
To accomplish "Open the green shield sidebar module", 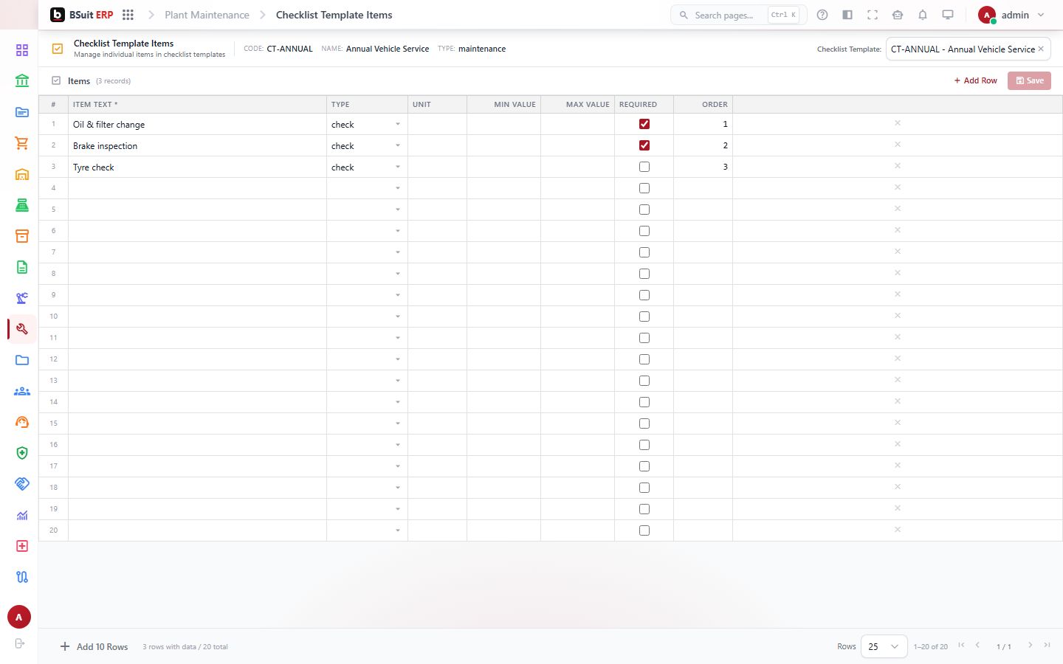I will click(22, 453).
